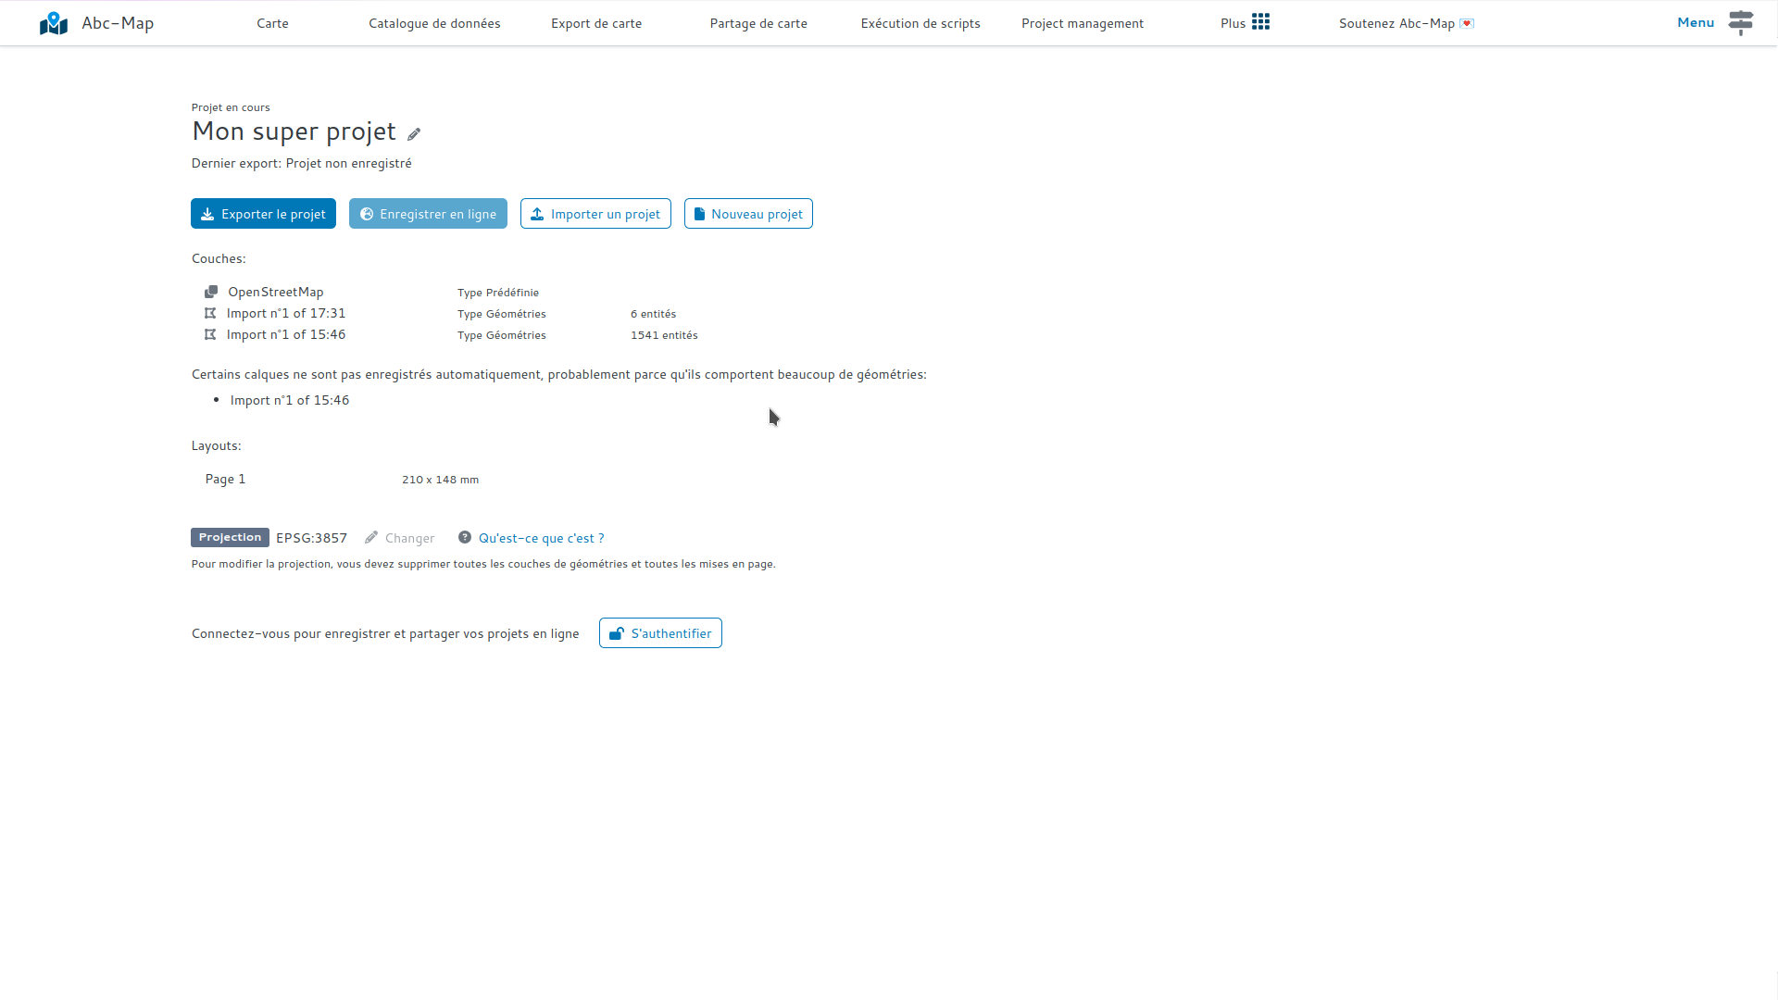Click the question mark help icon
Viewport: 1778px width, 1000px height.
point(465,537)
